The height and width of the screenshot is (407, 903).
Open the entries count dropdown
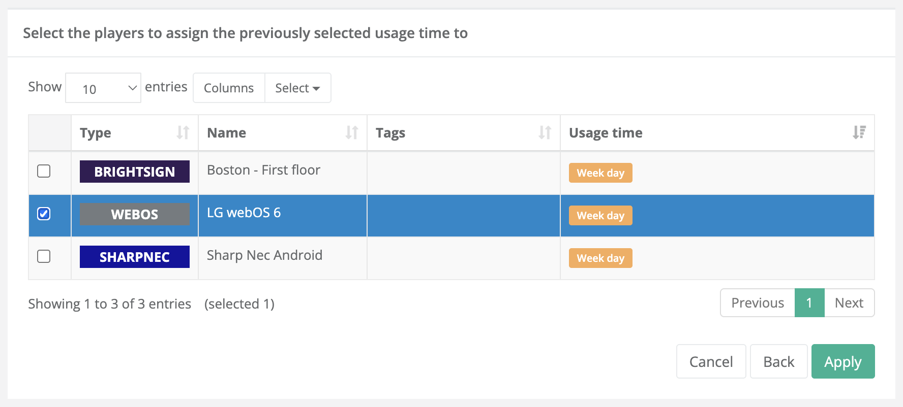pyautogui.click(x=103, y=88)
